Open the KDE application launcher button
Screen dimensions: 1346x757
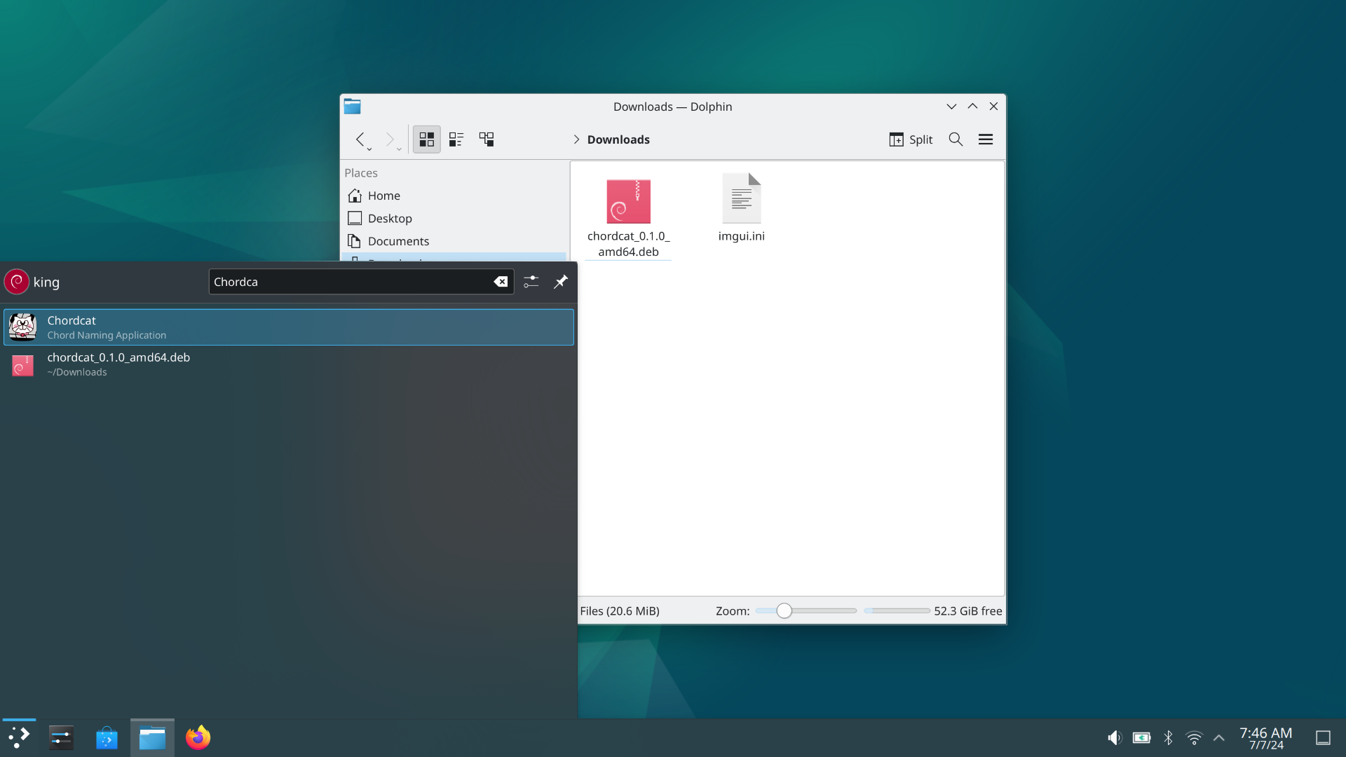[19, 737]
